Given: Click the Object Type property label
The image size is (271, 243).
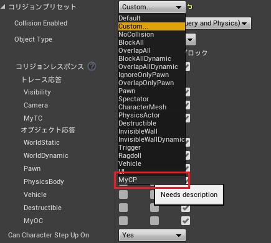Looking at the screenshot, I should coord(33,39).
